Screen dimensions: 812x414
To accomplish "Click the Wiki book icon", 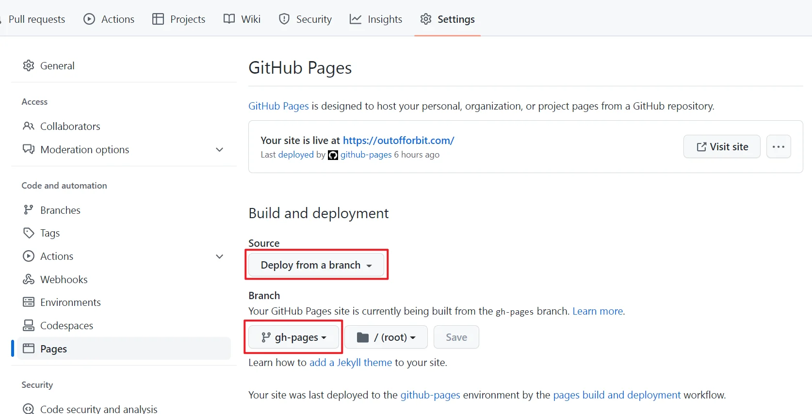I will pyautogui.click(x=229, y=19).
